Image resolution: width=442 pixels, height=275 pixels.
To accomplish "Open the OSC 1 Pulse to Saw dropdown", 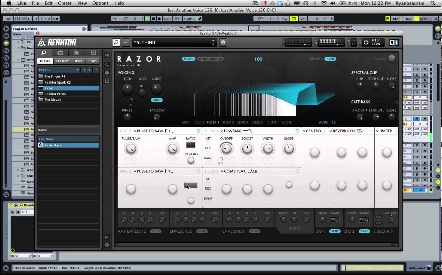I will (149, 131).
